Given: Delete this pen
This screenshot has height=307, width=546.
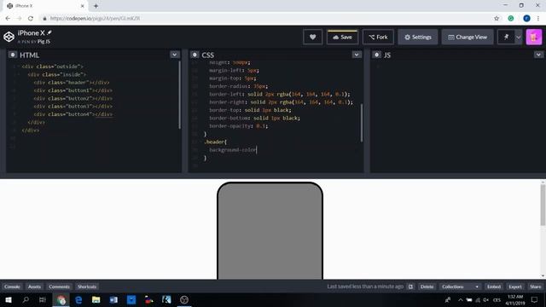Looking at the screenshot, I should [427, 287].
